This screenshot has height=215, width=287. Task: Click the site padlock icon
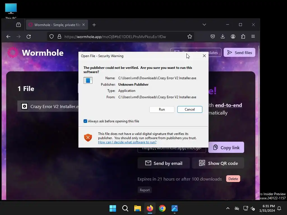[x=59, y=37]
